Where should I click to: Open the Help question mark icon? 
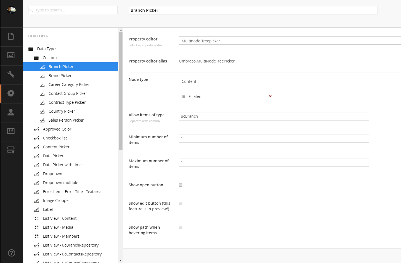click(x=11, y=253)
